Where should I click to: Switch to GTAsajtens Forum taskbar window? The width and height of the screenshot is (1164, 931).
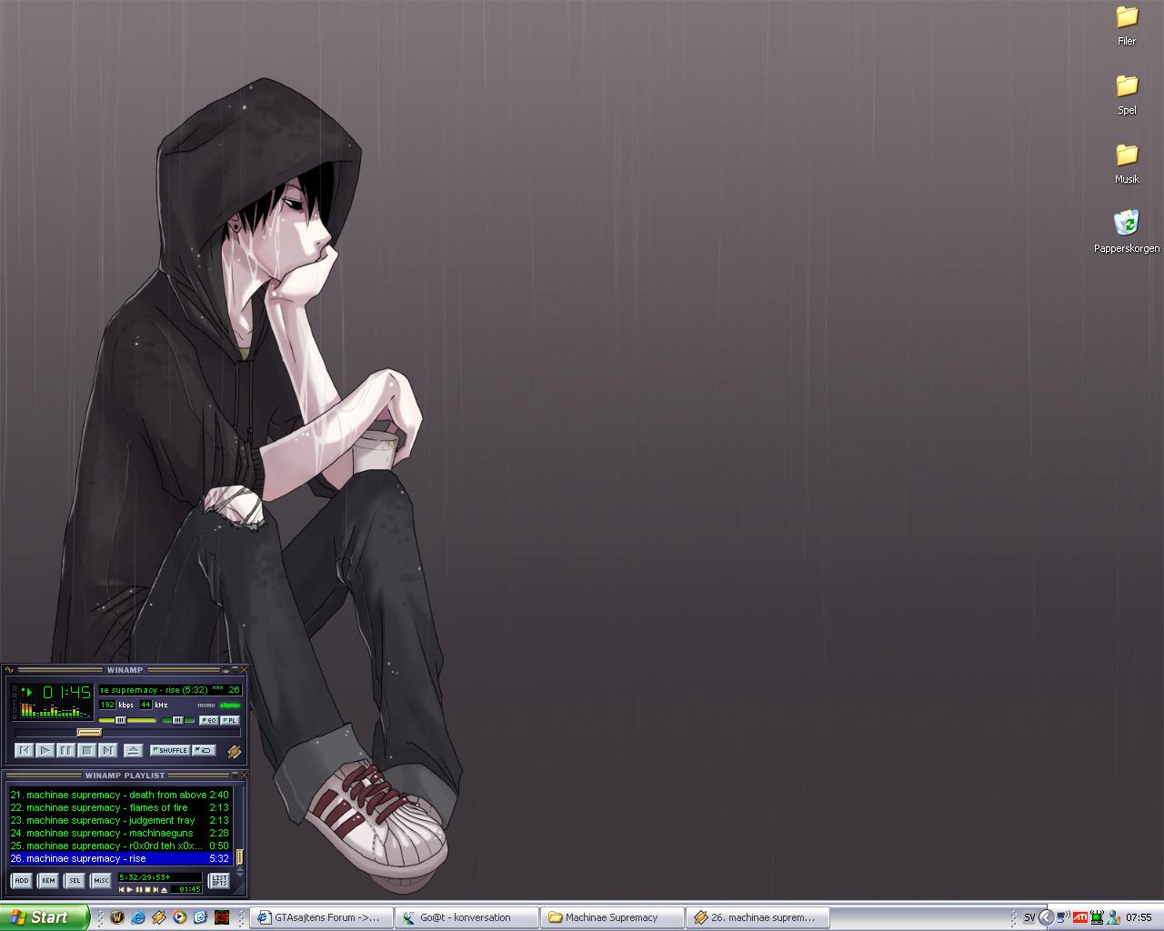[321, 917]
